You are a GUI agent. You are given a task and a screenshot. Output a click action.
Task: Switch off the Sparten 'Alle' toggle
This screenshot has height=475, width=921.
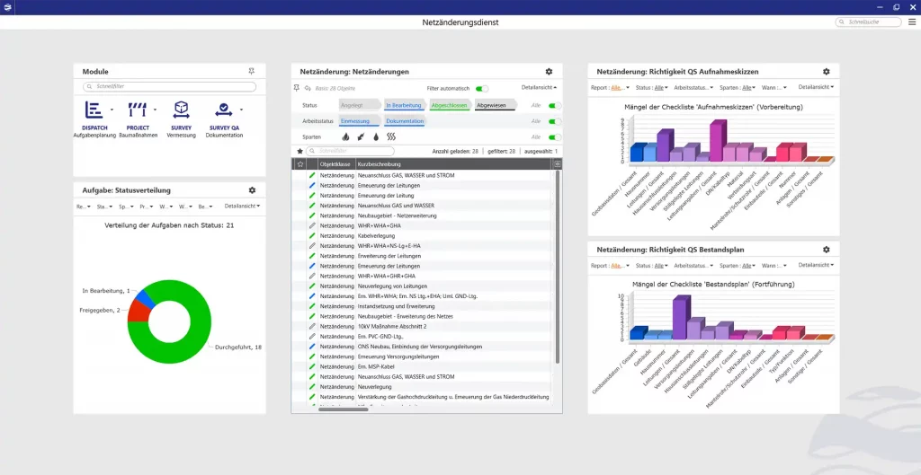click(554, 137)
